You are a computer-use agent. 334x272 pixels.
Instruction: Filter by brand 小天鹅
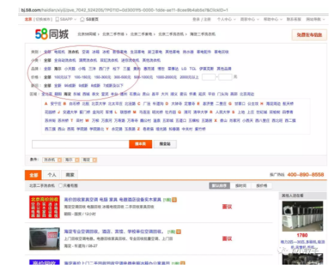point(70,69)
